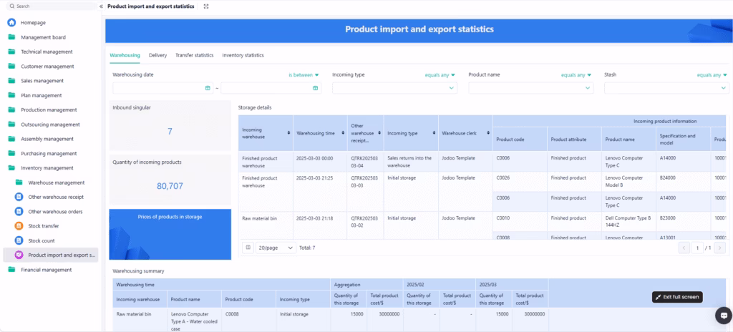
Task: Click the Stock transfer orange icon
Action: pos(19,226)
